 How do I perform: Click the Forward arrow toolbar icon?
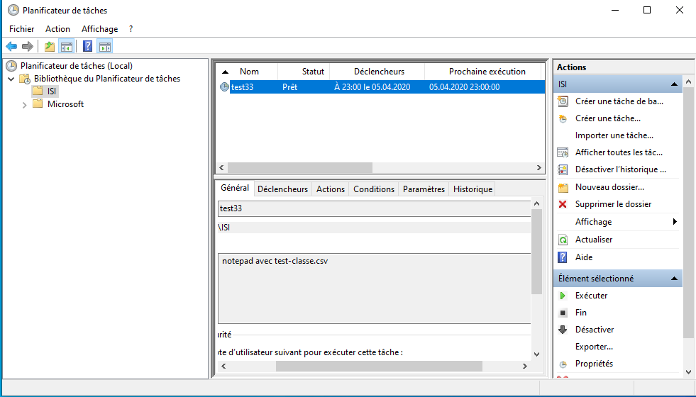click(x=28, y=47)
